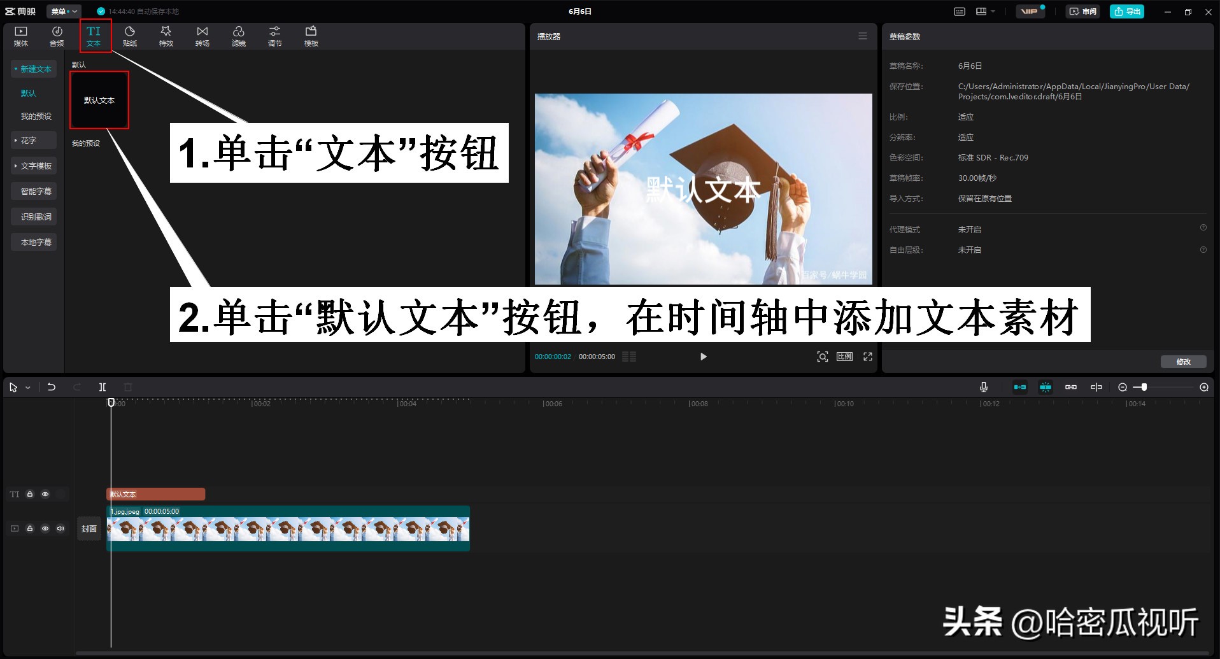Start voiceover recording with the microphone icon
1220x659 pixels.
pos(983,386)
